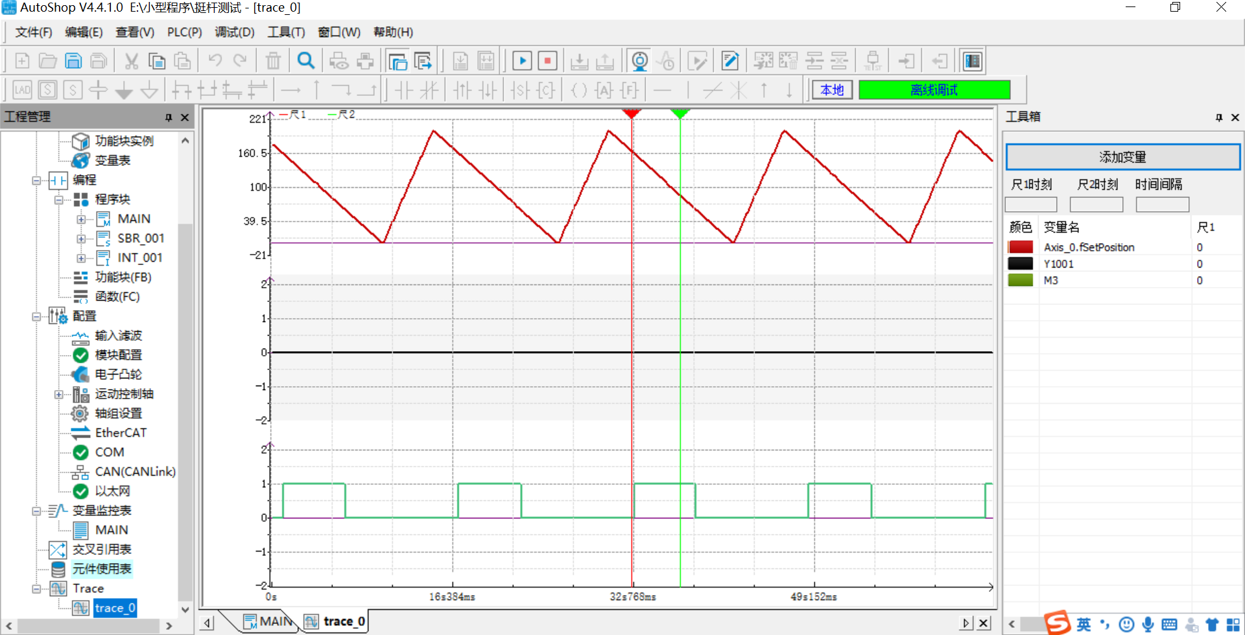The image size is (1245, 635).
Task: Click the TEST communication plug icon
Action: click(873, 61)
